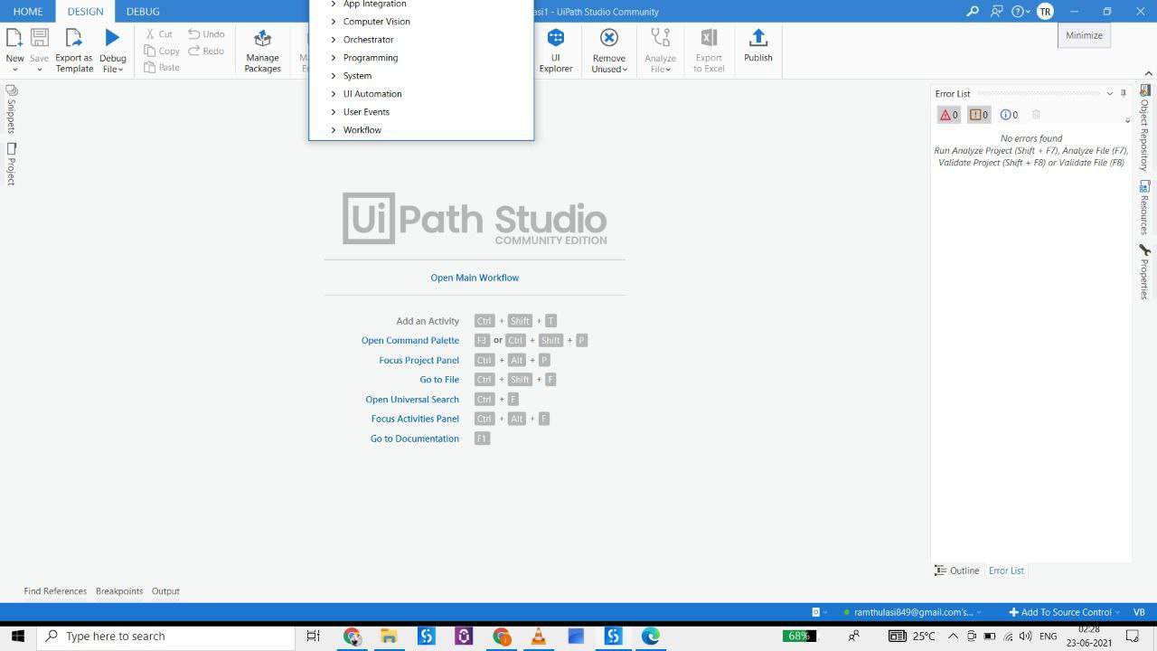Toggle info messages filter in Error List
Viewport: 1157px width, 651px height.
click(x=1009, y=115)
